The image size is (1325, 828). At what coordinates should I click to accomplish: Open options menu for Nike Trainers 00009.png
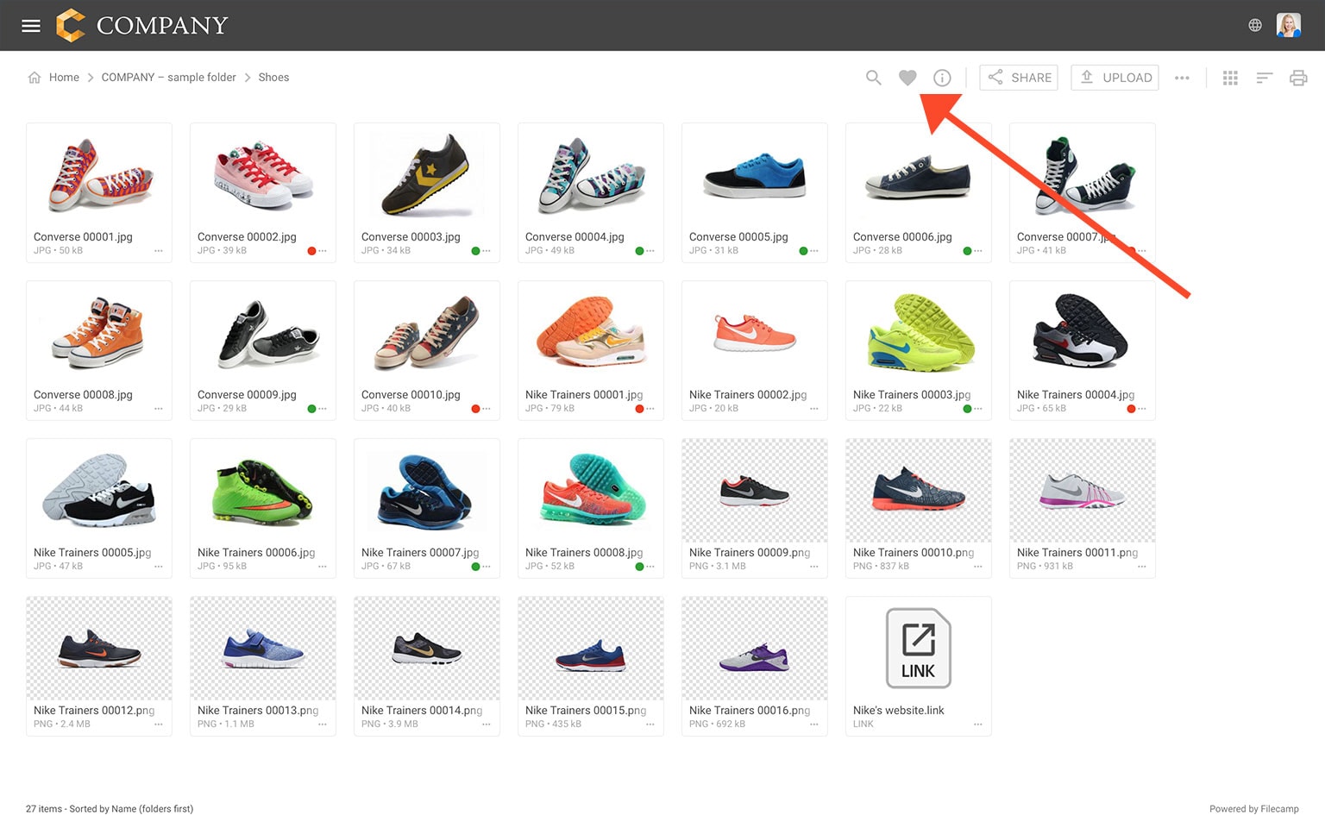pos(814,567)
